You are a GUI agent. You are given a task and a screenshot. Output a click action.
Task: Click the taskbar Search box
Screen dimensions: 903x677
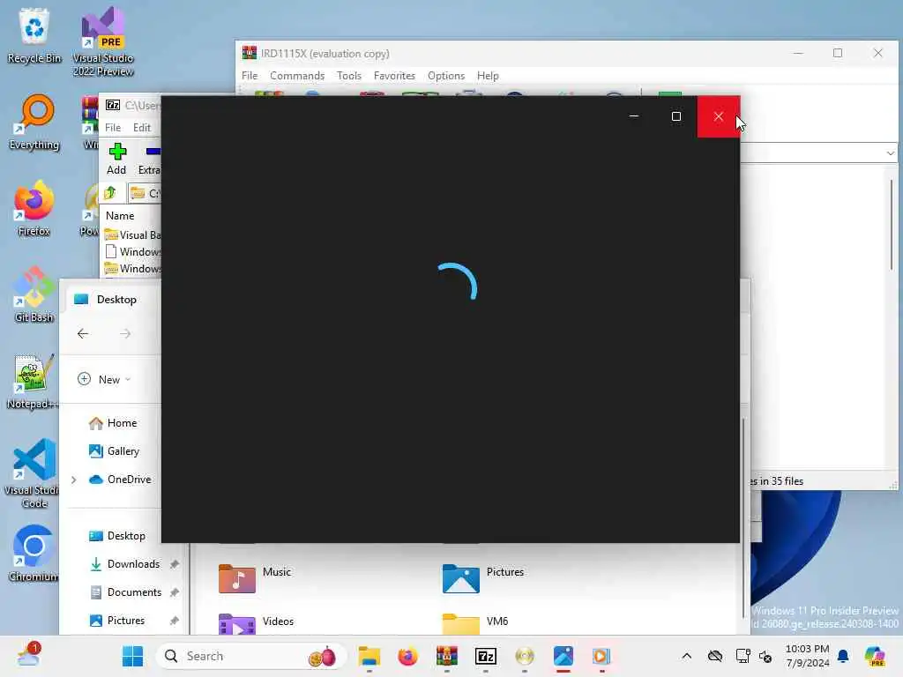tap(251, 656)
